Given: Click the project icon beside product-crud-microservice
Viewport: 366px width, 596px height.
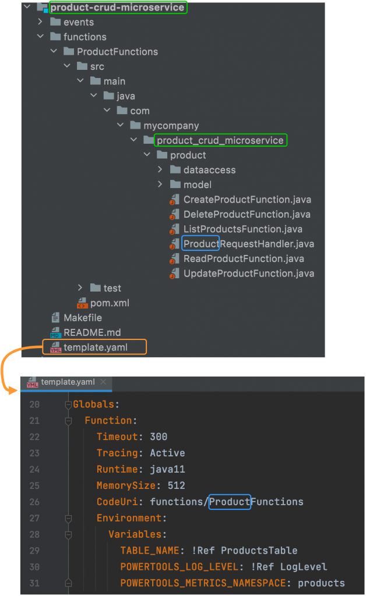Looking at the screenshot, I should tap(41, 7).
